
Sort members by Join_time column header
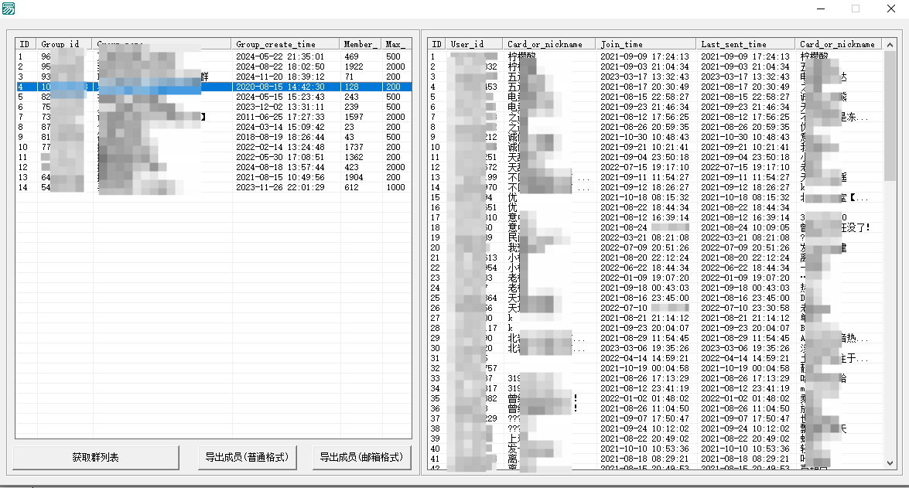tap(645, 45)
